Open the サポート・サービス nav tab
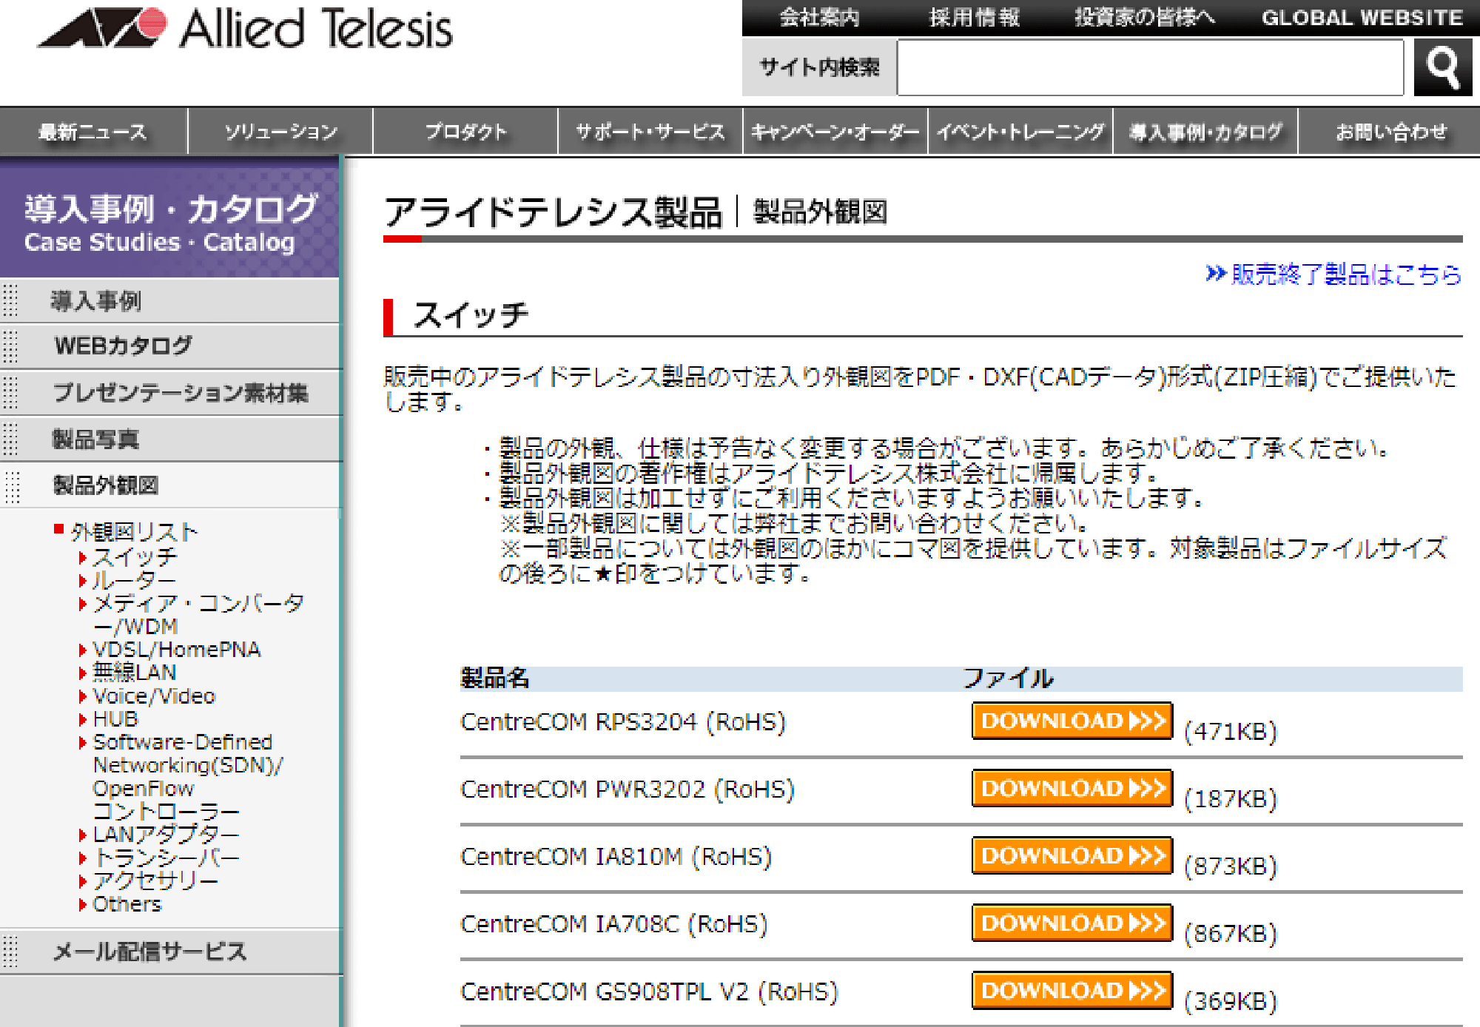 tap(650, 132)
